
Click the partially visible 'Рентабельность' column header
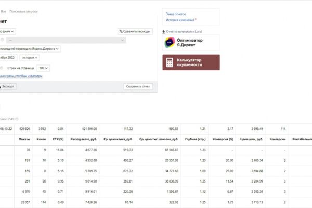pos(302,139)
